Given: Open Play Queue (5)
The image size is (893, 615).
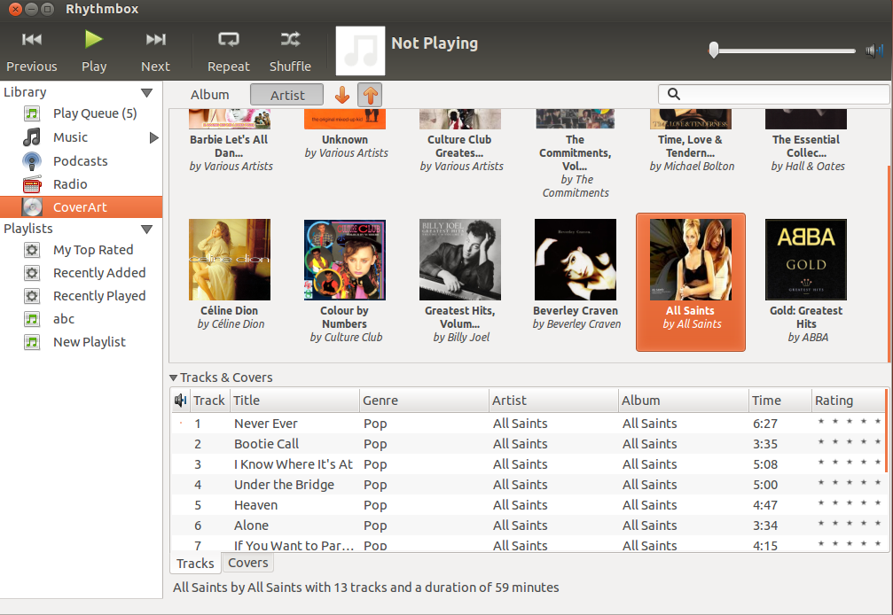Looking at the screenshot, I should pyautogui.click(x=81, y=113).
